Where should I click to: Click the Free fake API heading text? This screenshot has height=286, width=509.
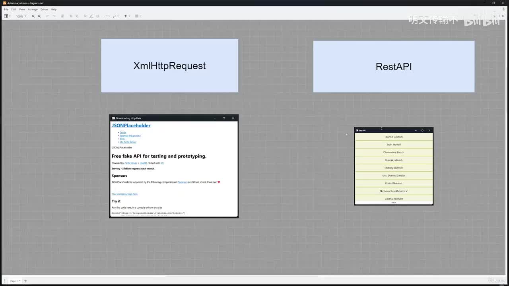coord(159,156)
